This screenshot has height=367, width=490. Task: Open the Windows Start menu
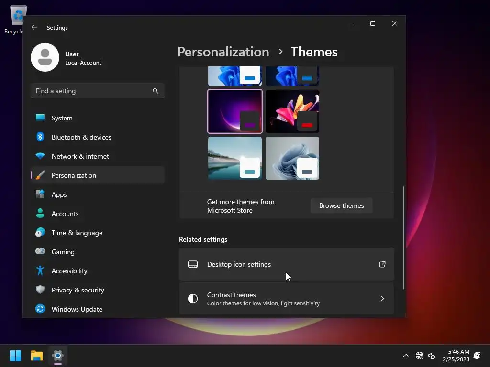15,356
